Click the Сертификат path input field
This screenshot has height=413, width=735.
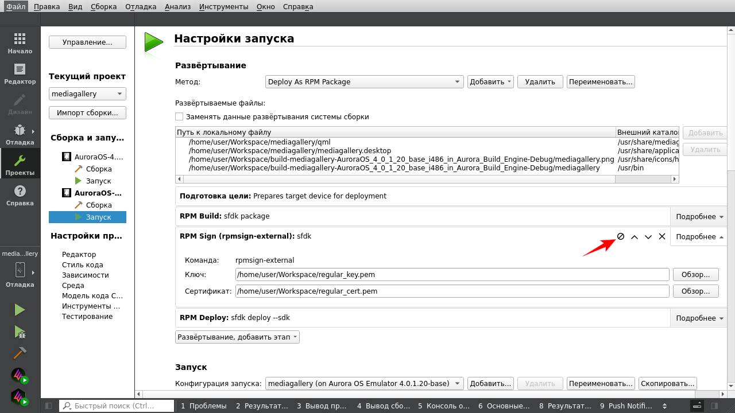[x=452, y=291]
